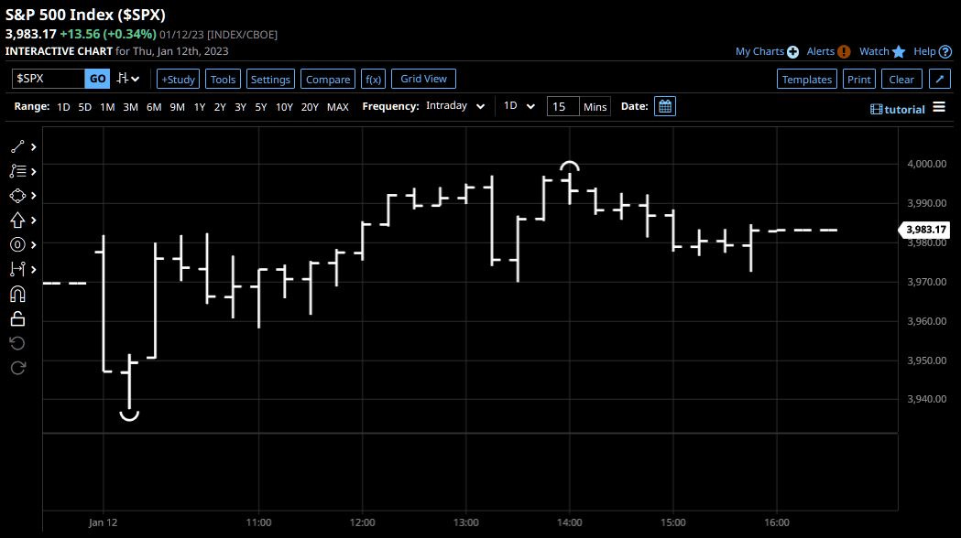Switch range to 5Y
Screen dimensions: 961x538
pyautogui.click(x=261, y=107)
